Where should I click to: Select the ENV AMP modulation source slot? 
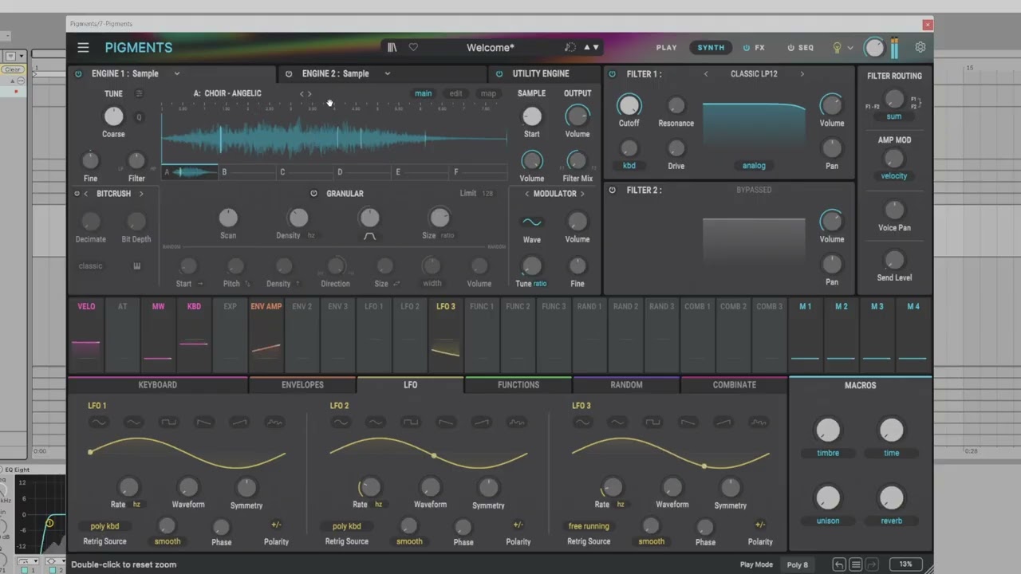click(x=266, y=336)
